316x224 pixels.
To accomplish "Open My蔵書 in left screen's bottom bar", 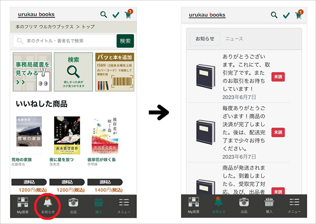I will pos(23,205).
